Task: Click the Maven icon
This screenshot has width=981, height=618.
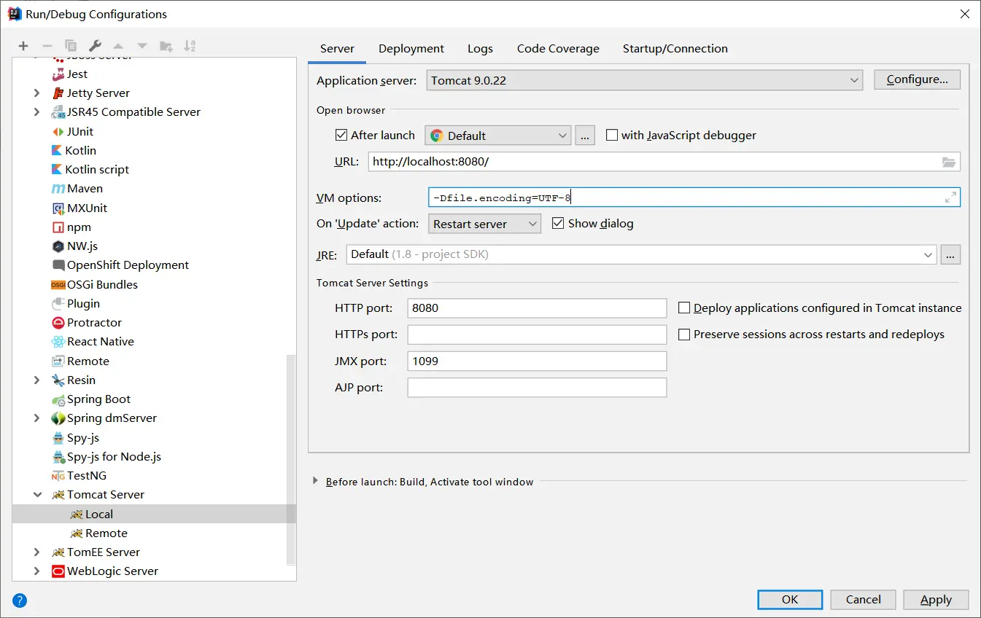Action: pos(58,188)
